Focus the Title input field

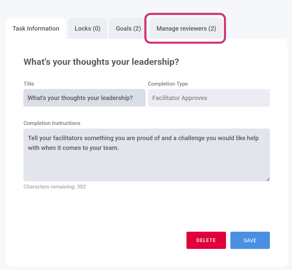pos(84,98)
